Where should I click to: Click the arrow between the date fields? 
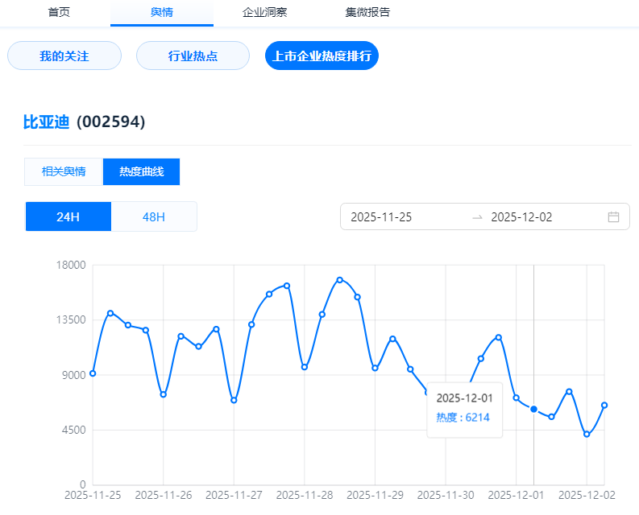coord(477,216)
